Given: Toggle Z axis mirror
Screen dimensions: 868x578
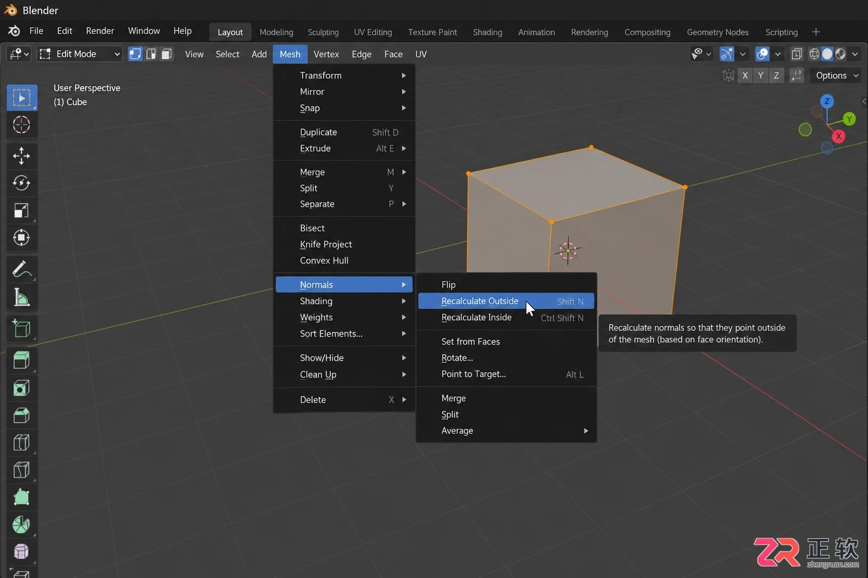Looking at the screenshot, I should point(776,76).
